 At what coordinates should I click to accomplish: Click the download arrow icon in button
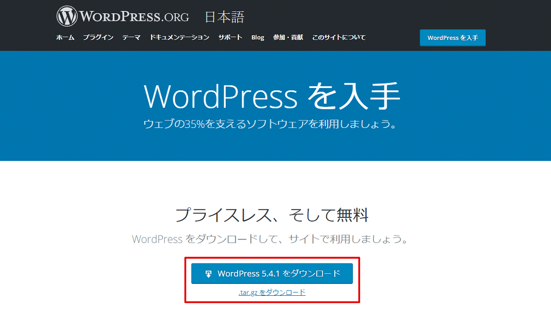pyautogui.click(x=208, y=274)
